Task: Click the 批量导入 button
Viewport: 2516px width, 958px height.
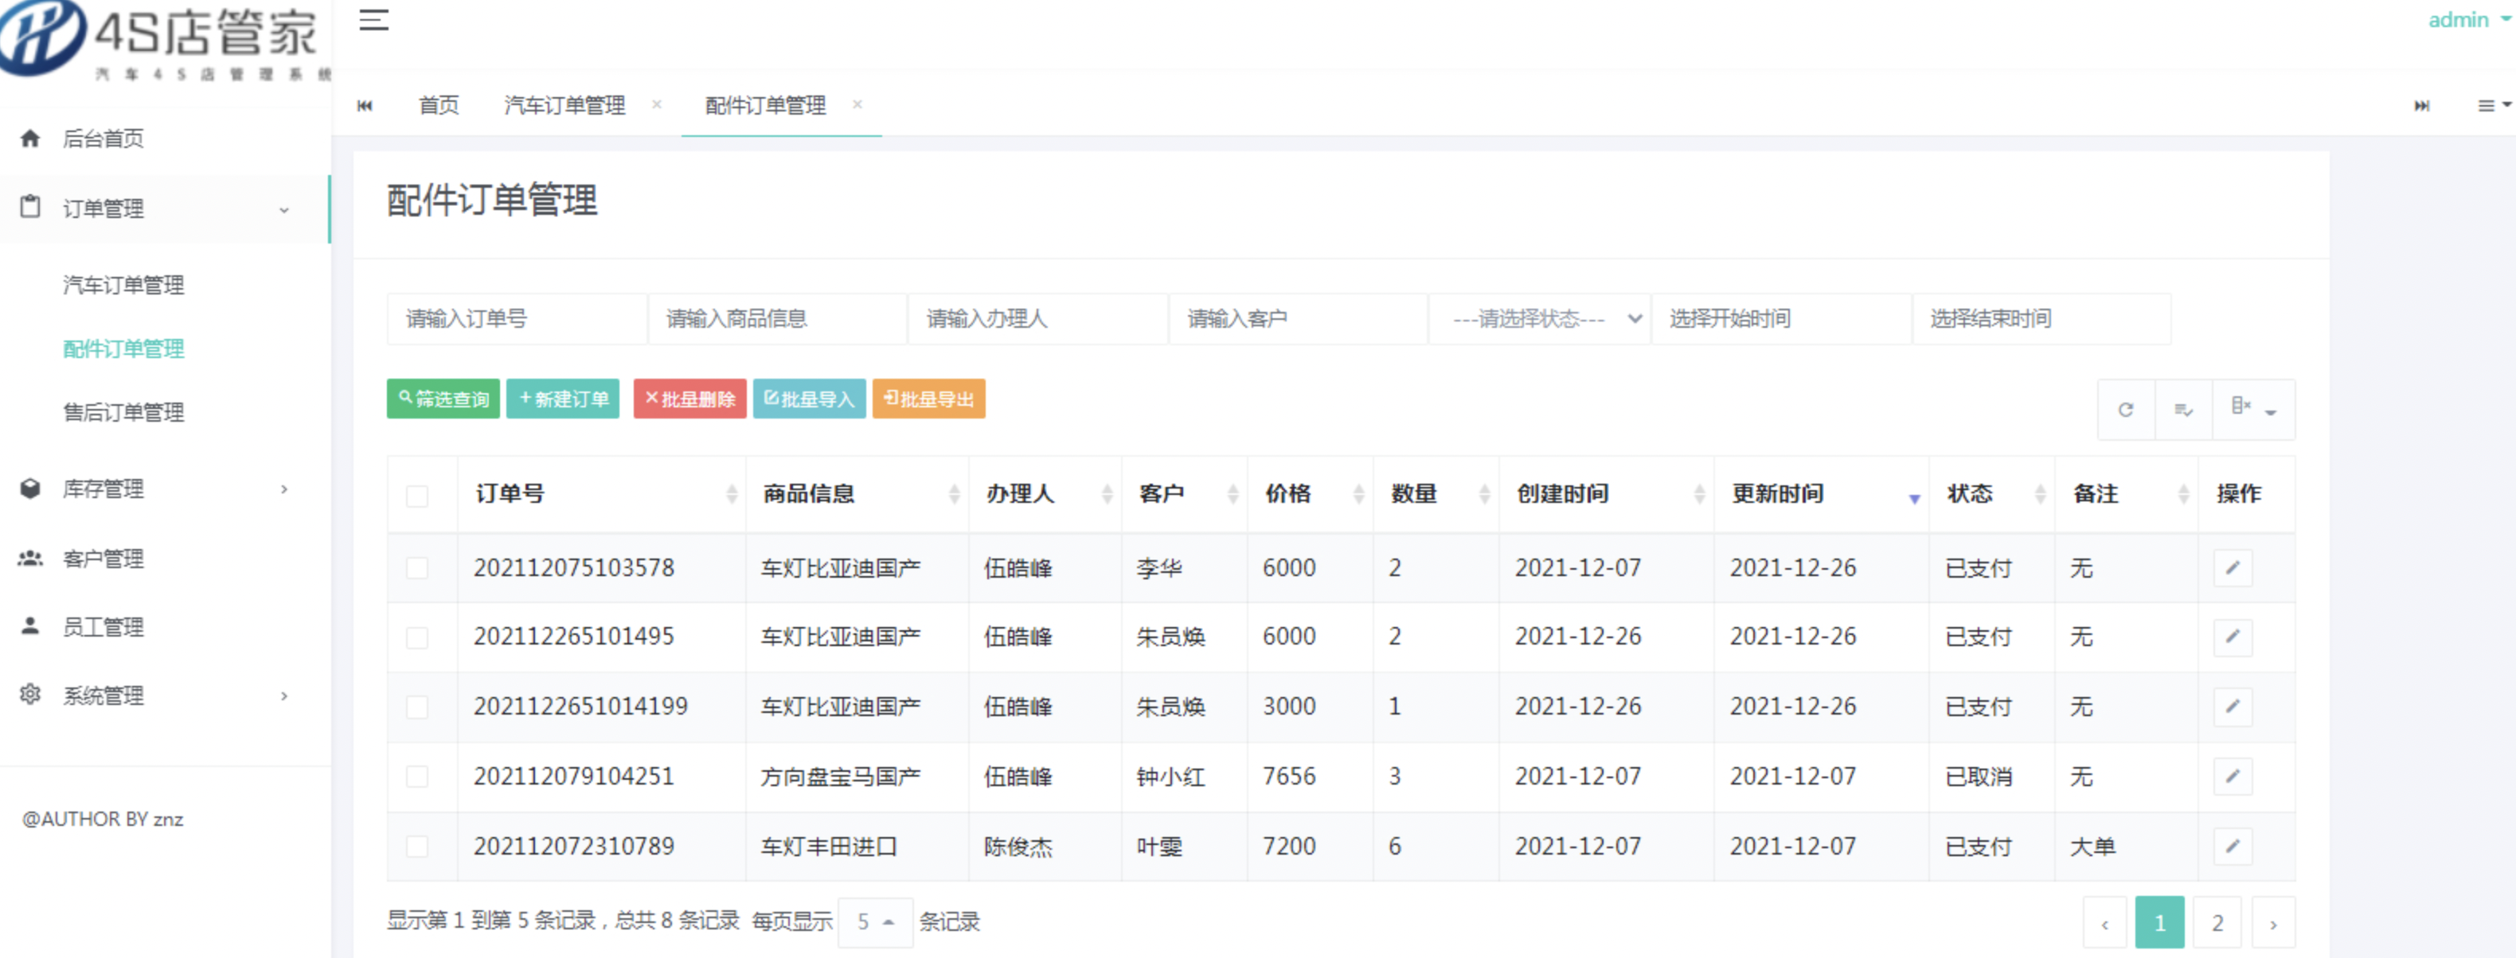Action: 809,399
